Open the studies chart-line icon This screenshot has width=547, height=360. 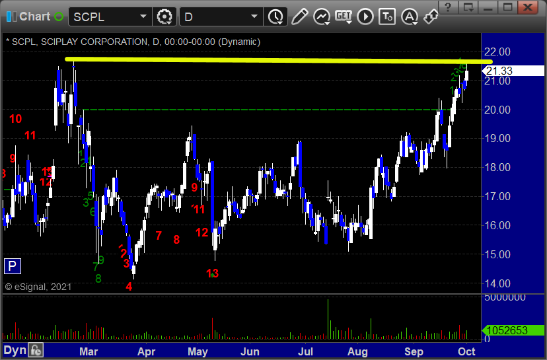(322, 17)
